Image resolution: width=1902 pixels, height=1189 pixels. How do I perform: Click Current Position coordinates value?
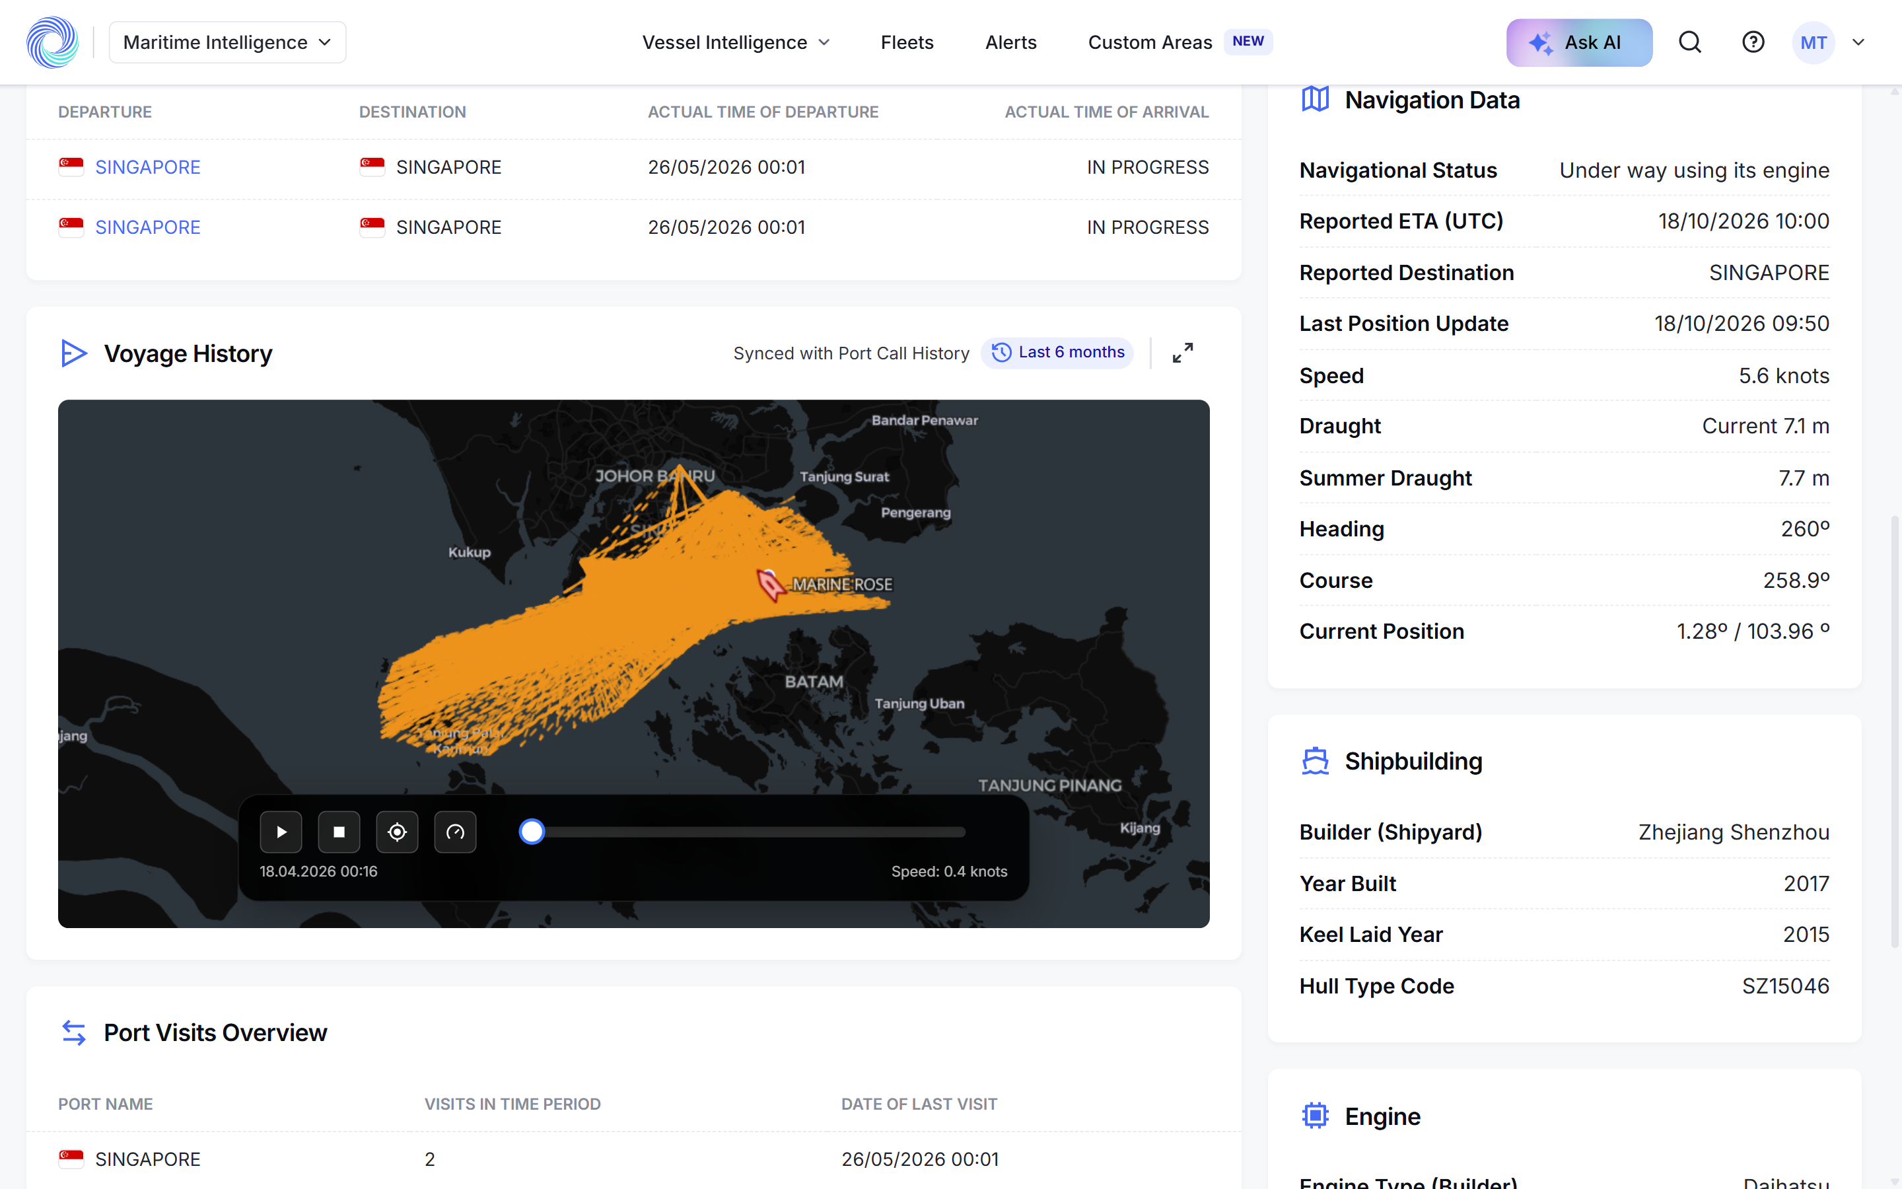(1753, 631)
